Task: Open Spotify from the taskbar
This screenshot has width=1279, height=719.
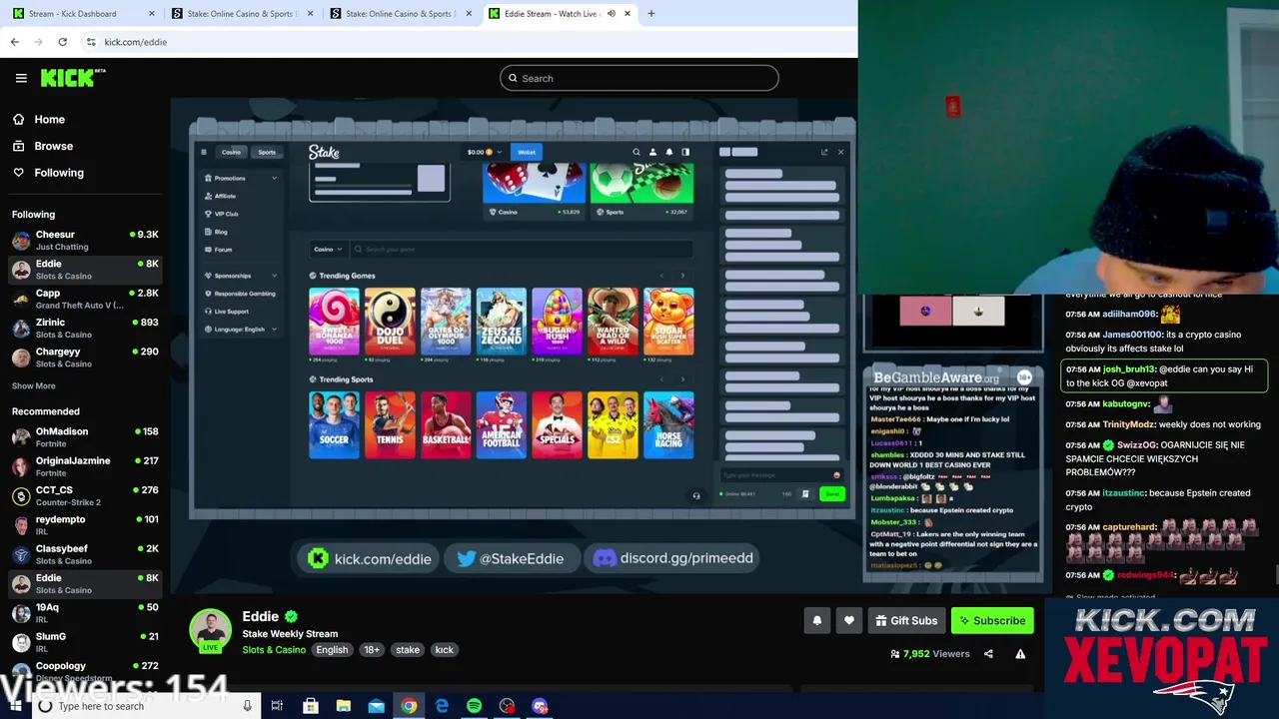Action: tap(474, 706)
